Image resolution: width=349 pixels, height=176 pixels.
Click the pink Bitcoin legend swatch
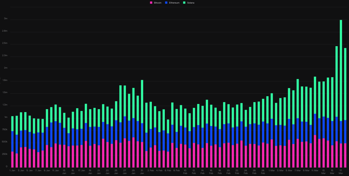[151, 3]
